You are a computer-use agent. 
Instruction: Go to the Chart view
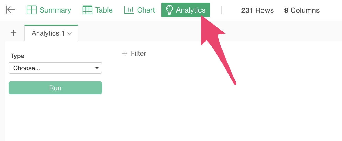(146, 10)
